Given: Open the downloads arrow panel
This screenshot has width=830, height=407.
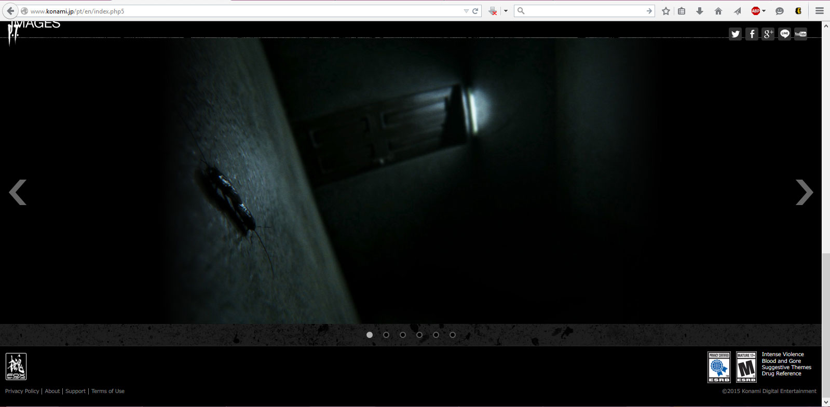Looking at the screenshot, I should click(700, 11).
